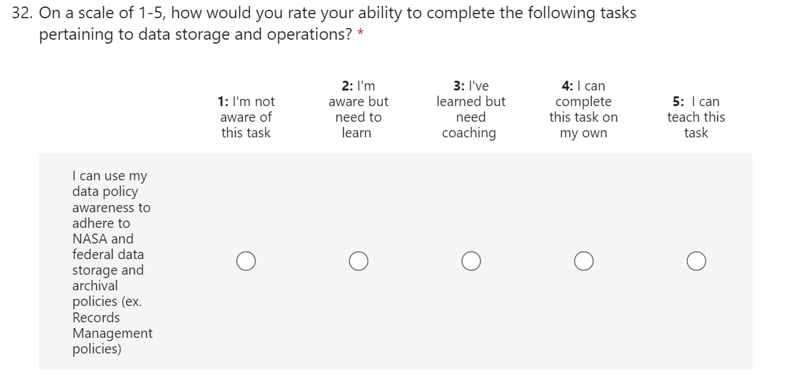Screen dimensions: 785x373
Task: Click "pertaining to data storage and operations?" line
Action: tap(196, 35)
